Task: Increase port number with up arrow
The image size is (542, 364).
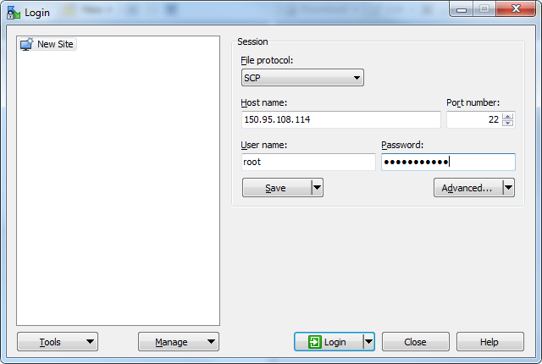Action: (x=507, y=116)
